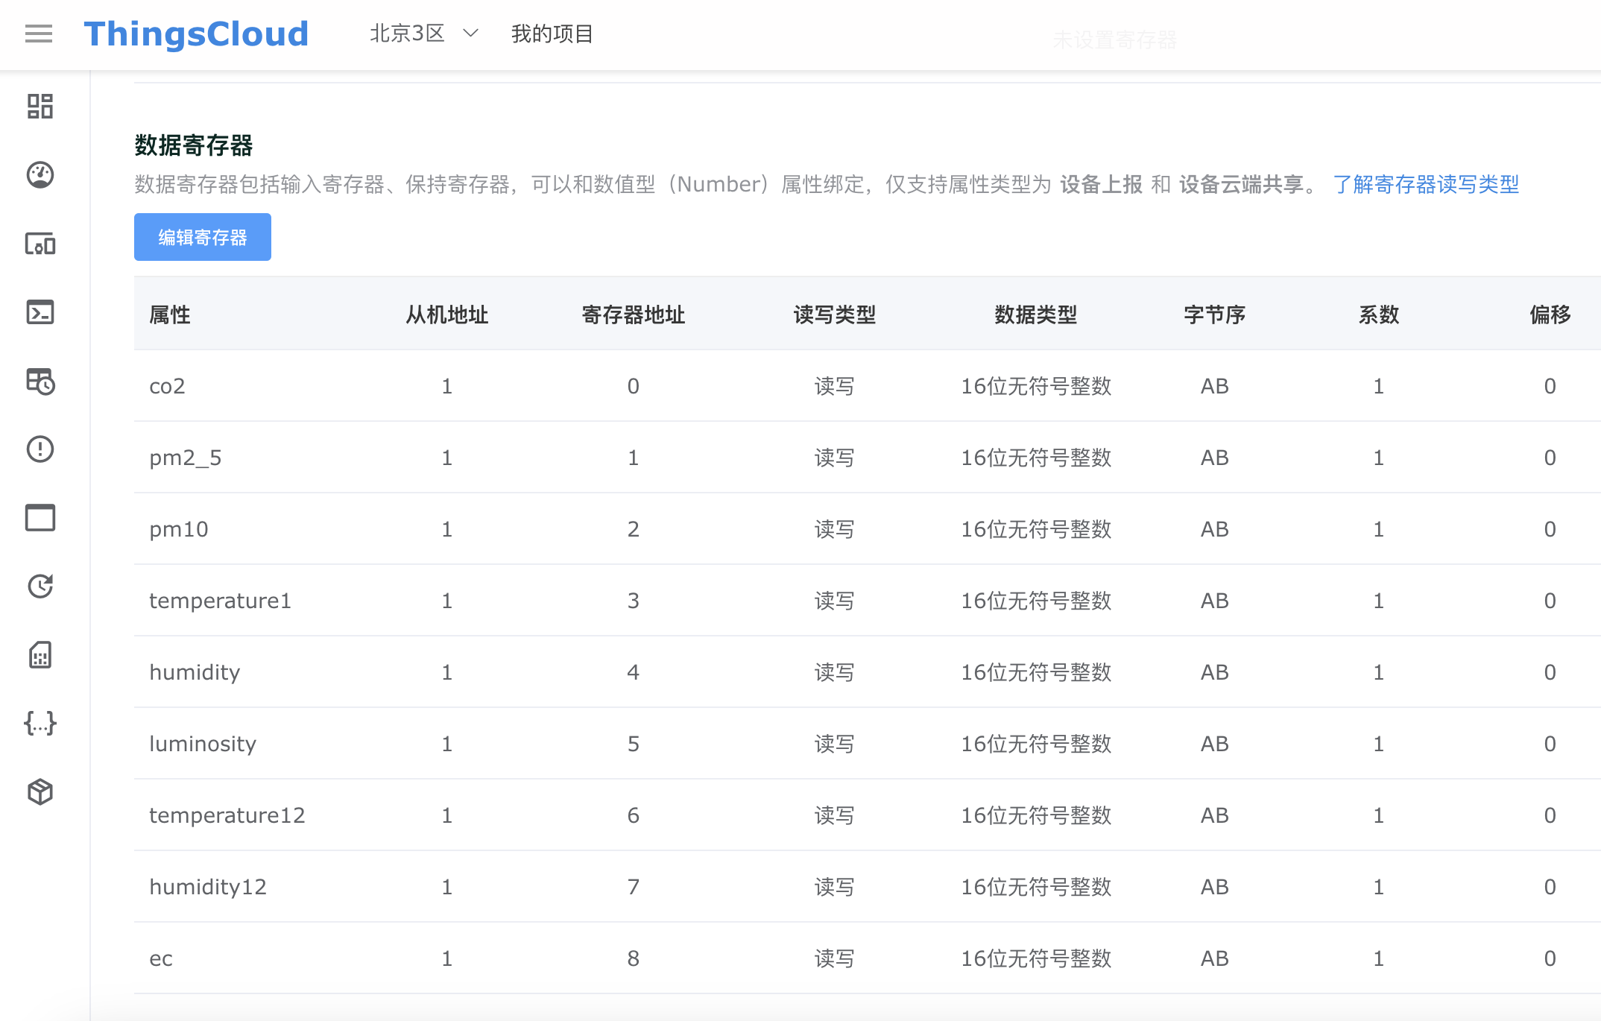Open 我的项目 in the top navigation
The image size is (1601, 1021).
point(552,34)
